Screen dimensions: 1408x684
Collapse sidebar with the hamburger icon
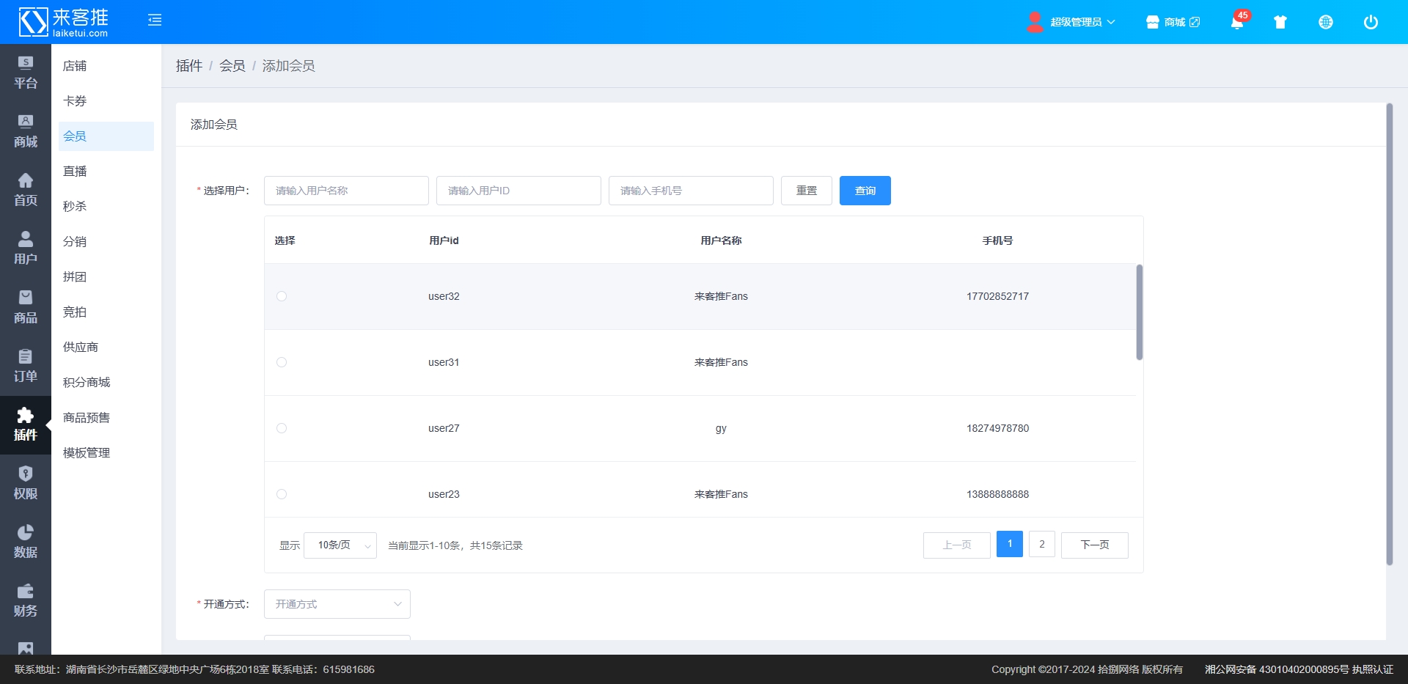(155, 20)
